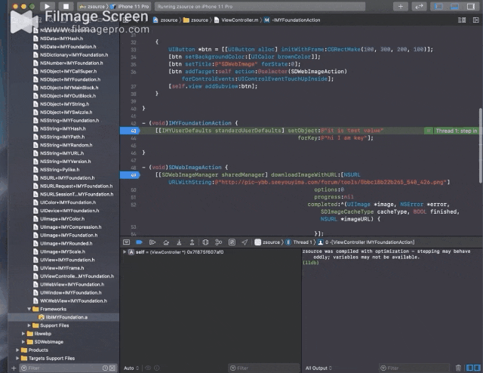Click the editor vertical scrollbar
Viewport: 483px width, 373px height.
pyautogui.click(x=481, y=146)
